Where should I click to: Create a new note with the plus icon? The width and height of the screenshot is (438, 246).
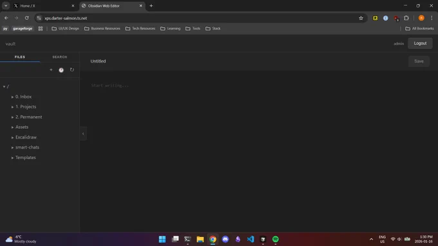pos(51,70)
